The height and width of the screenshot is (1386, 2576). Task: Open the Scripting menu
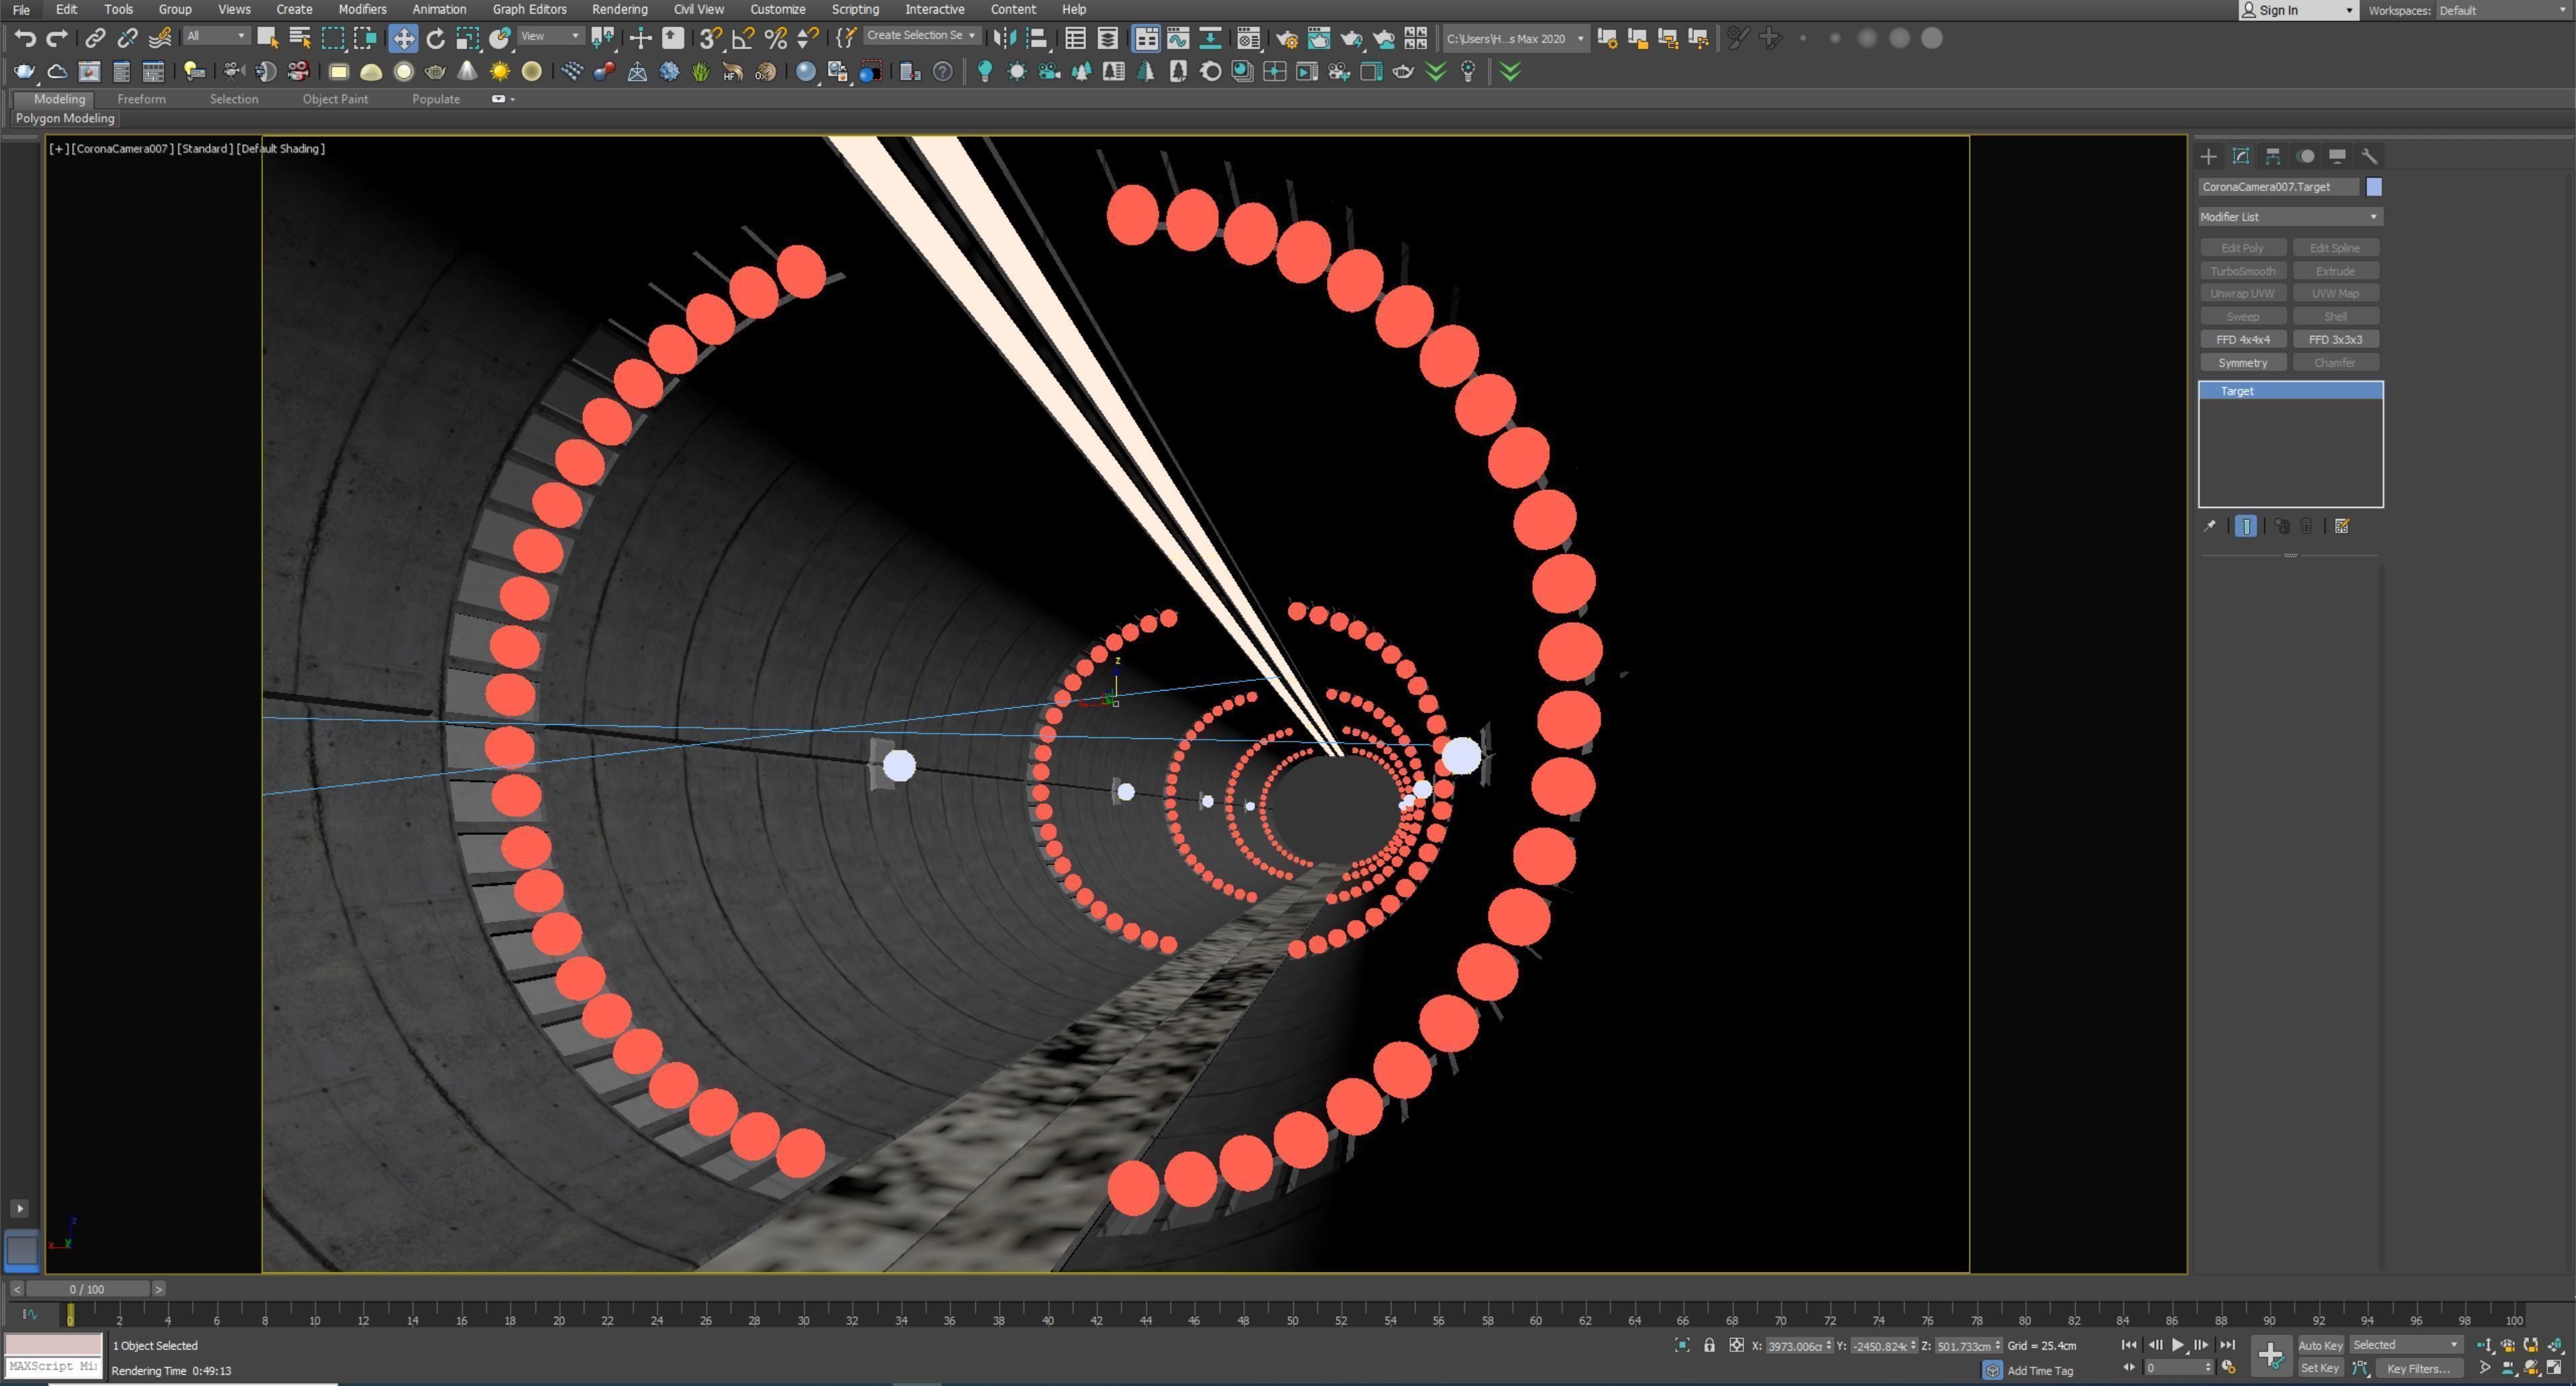tap(855, 9)
